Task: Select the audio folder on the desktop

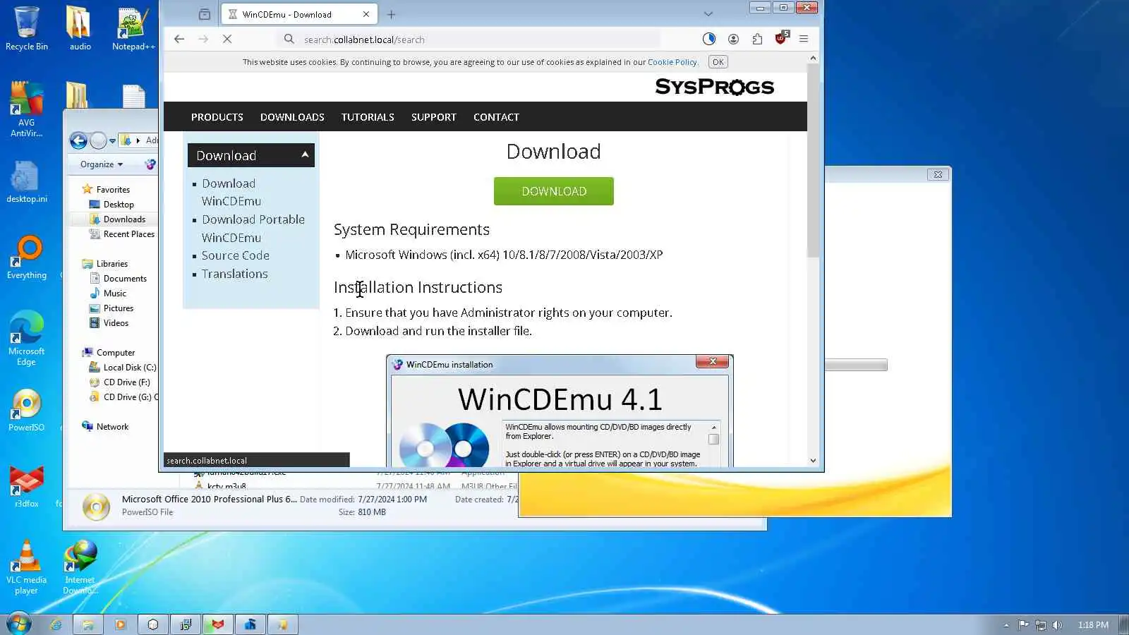Action: [x=80, y=29]
